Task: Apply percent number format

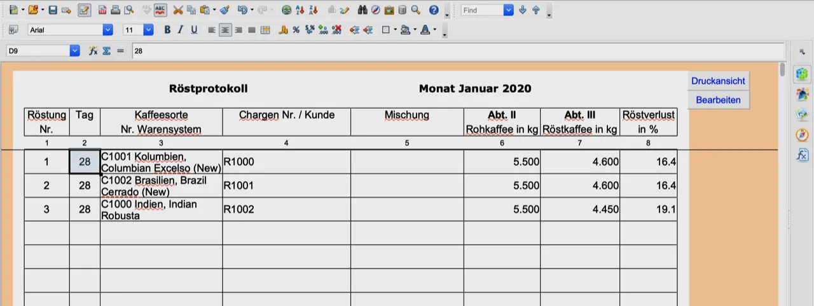Action: point(296,30)
